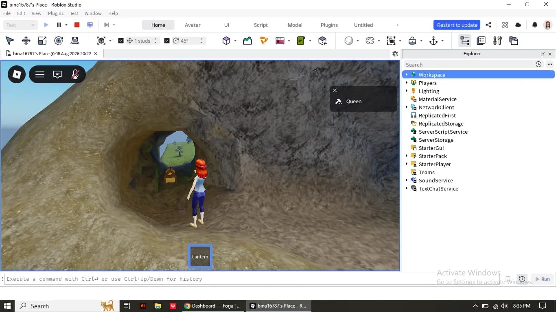The width and height of the screenshot is (556, 312).
Task: Switch to the Avatar tab
Action: [193, 25]
